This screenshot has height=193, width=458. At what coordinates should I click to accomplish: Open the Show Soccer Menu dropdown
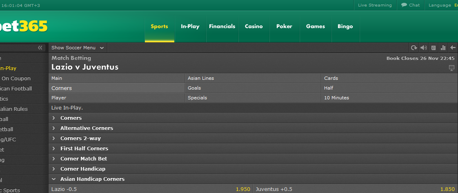pyautogui.click(x=78, y=48)
